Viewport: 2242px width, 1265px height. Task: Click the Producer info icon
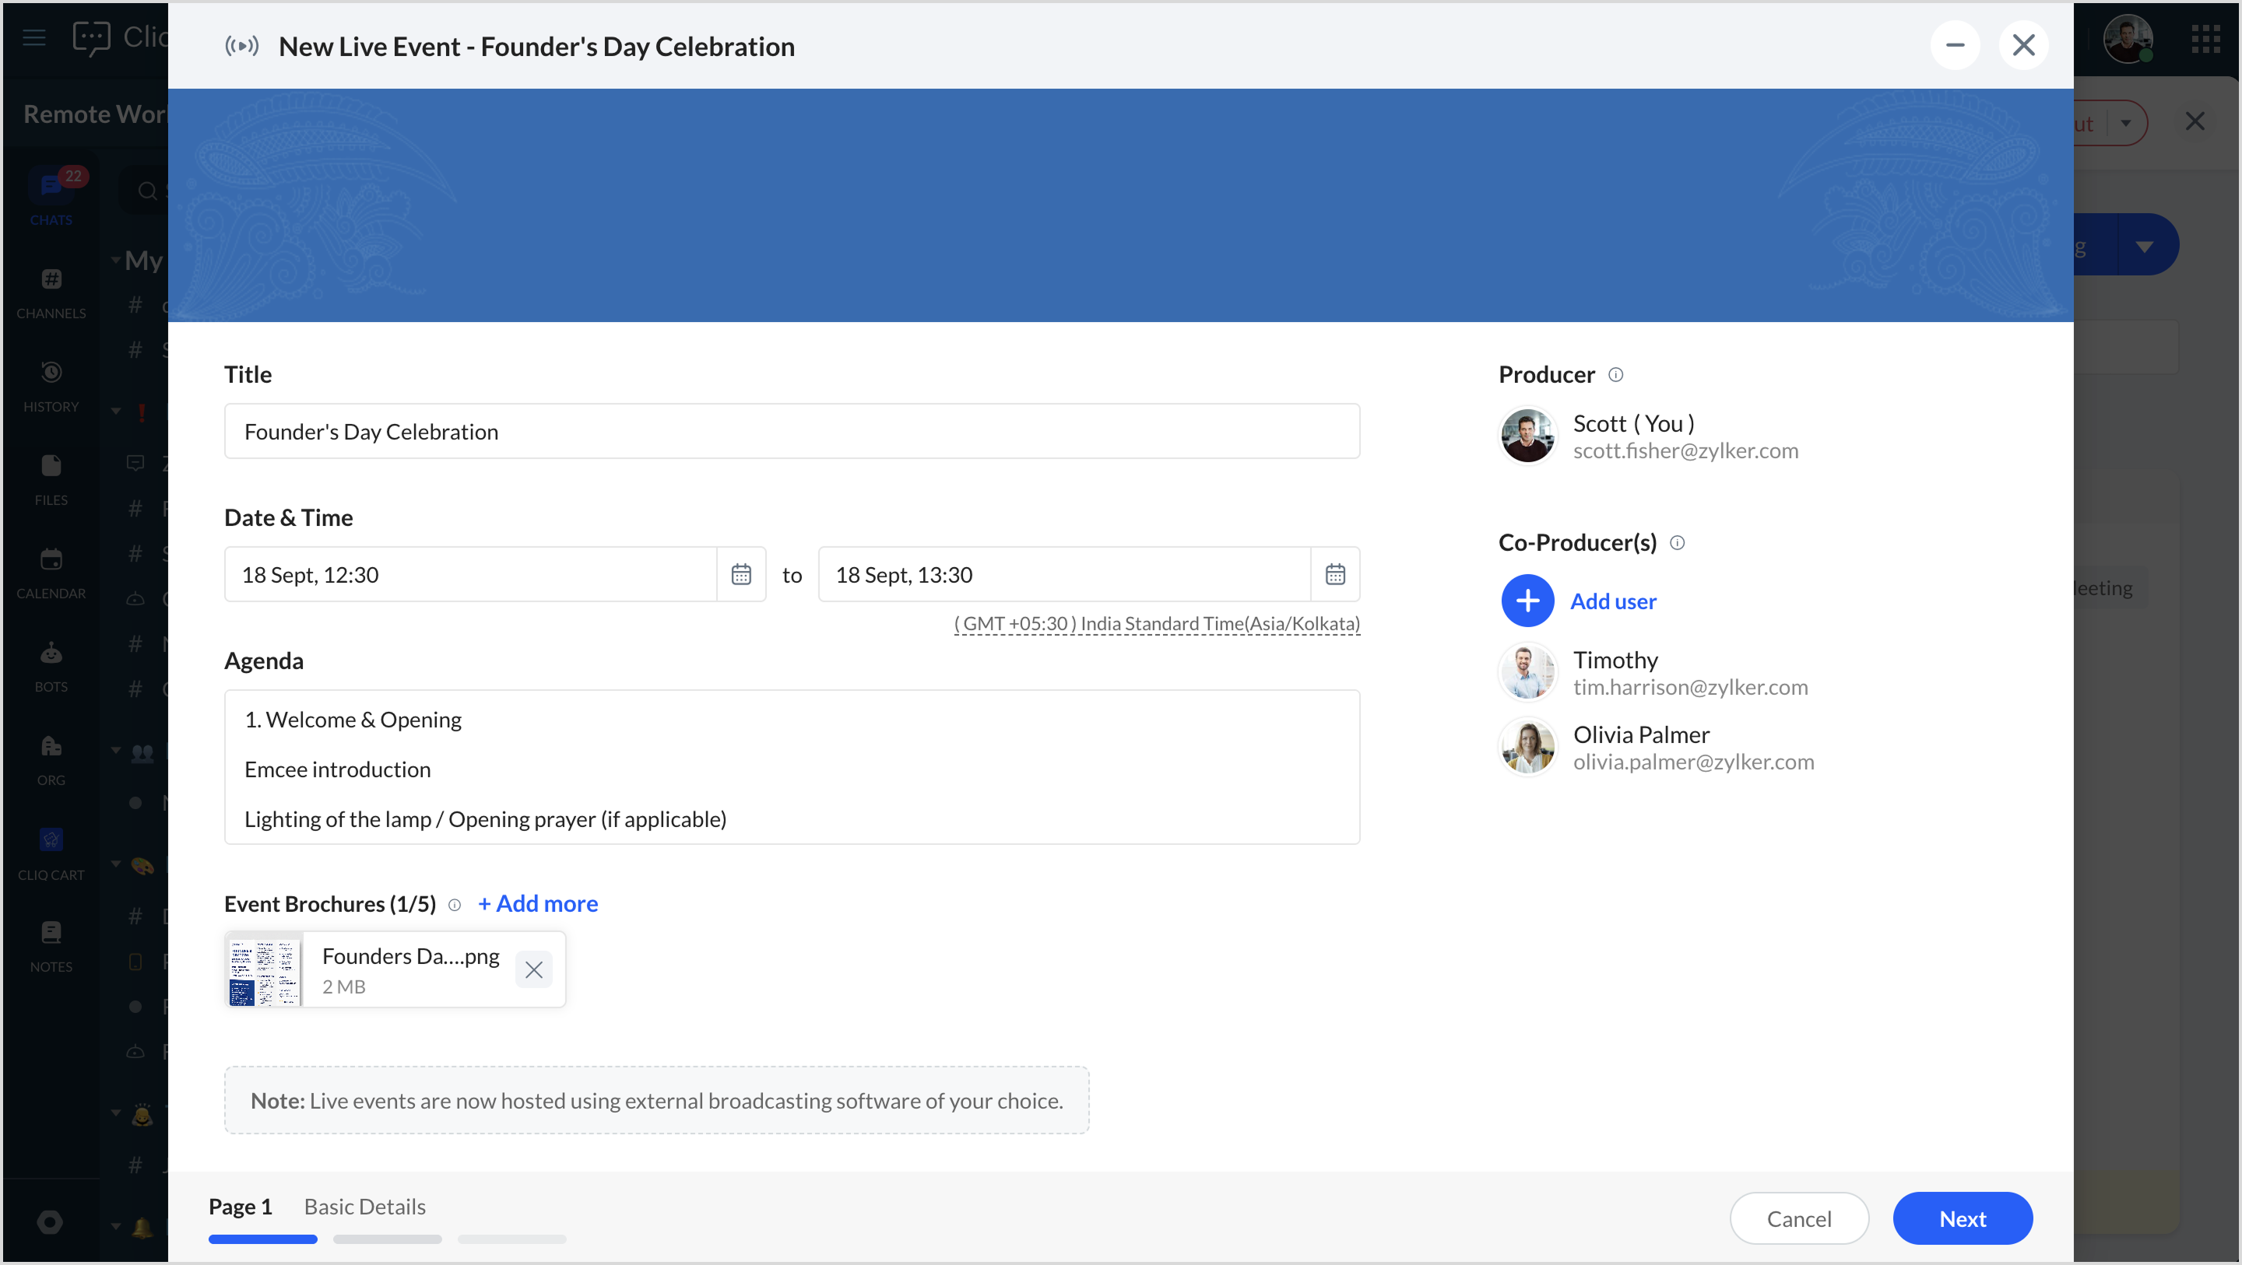click(1615, 375)
